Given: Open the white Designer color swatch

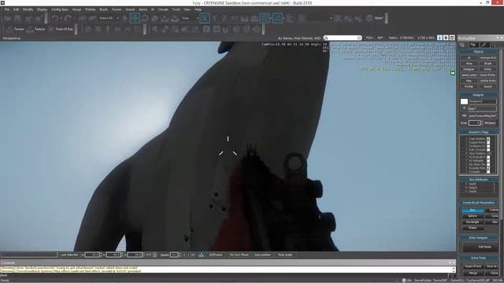Looking at the screenshot, I should pyautogui.click(x=464, y=101).
